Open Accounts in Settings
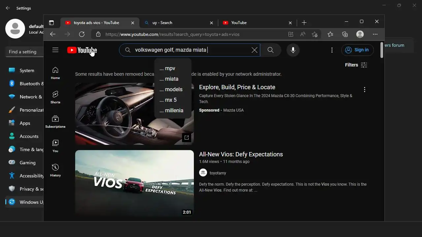This screenshot has height=237, width=422. coord(24,136)
